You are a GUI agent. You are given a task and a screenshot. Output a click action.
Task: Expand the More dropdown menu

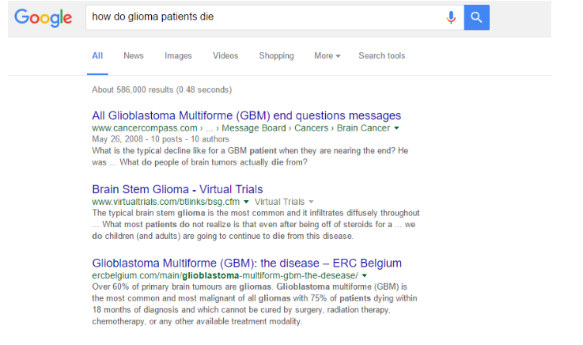[327, 56]
